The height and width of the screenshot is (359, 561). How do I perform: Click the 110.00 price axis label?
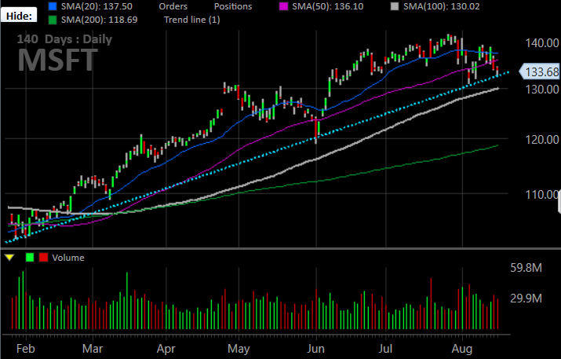[542, 195]
